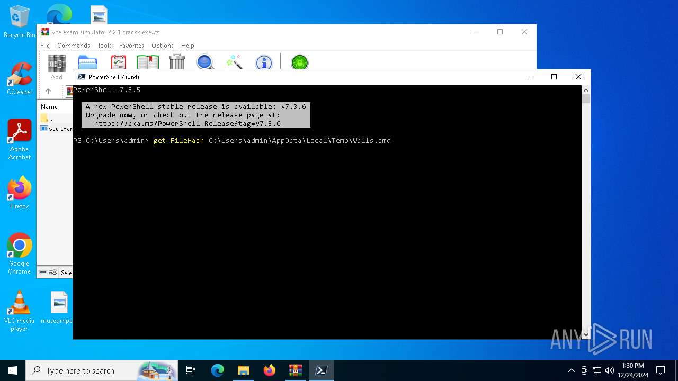Click the PowerShell window title bar icon

click(x=82, y=77)
